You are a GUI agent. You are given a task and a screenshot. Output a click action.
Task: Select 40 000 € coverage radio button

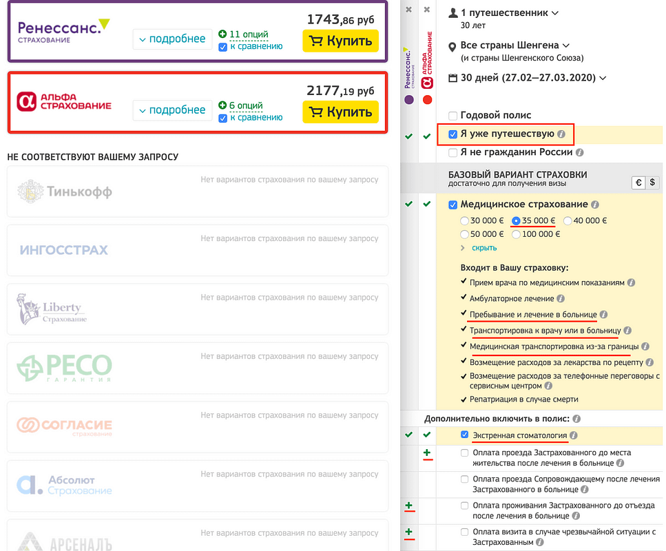568,221
